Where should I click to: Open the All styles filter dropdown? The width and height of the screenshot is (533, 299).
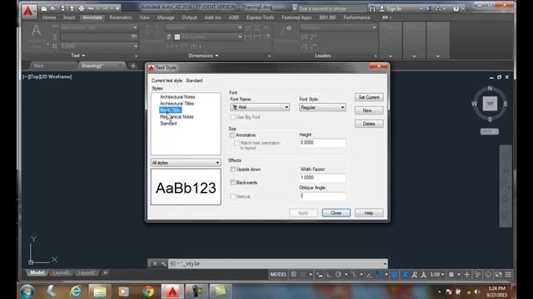186,163
